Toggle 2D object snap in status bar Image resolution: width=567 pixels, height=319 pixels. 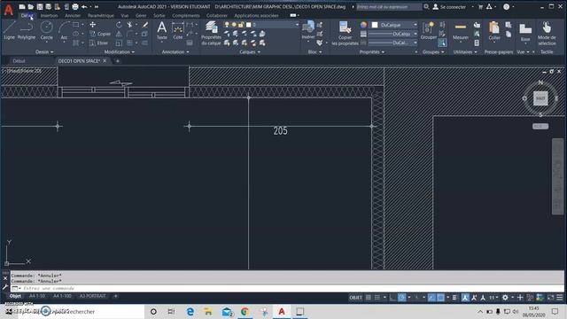441,298
